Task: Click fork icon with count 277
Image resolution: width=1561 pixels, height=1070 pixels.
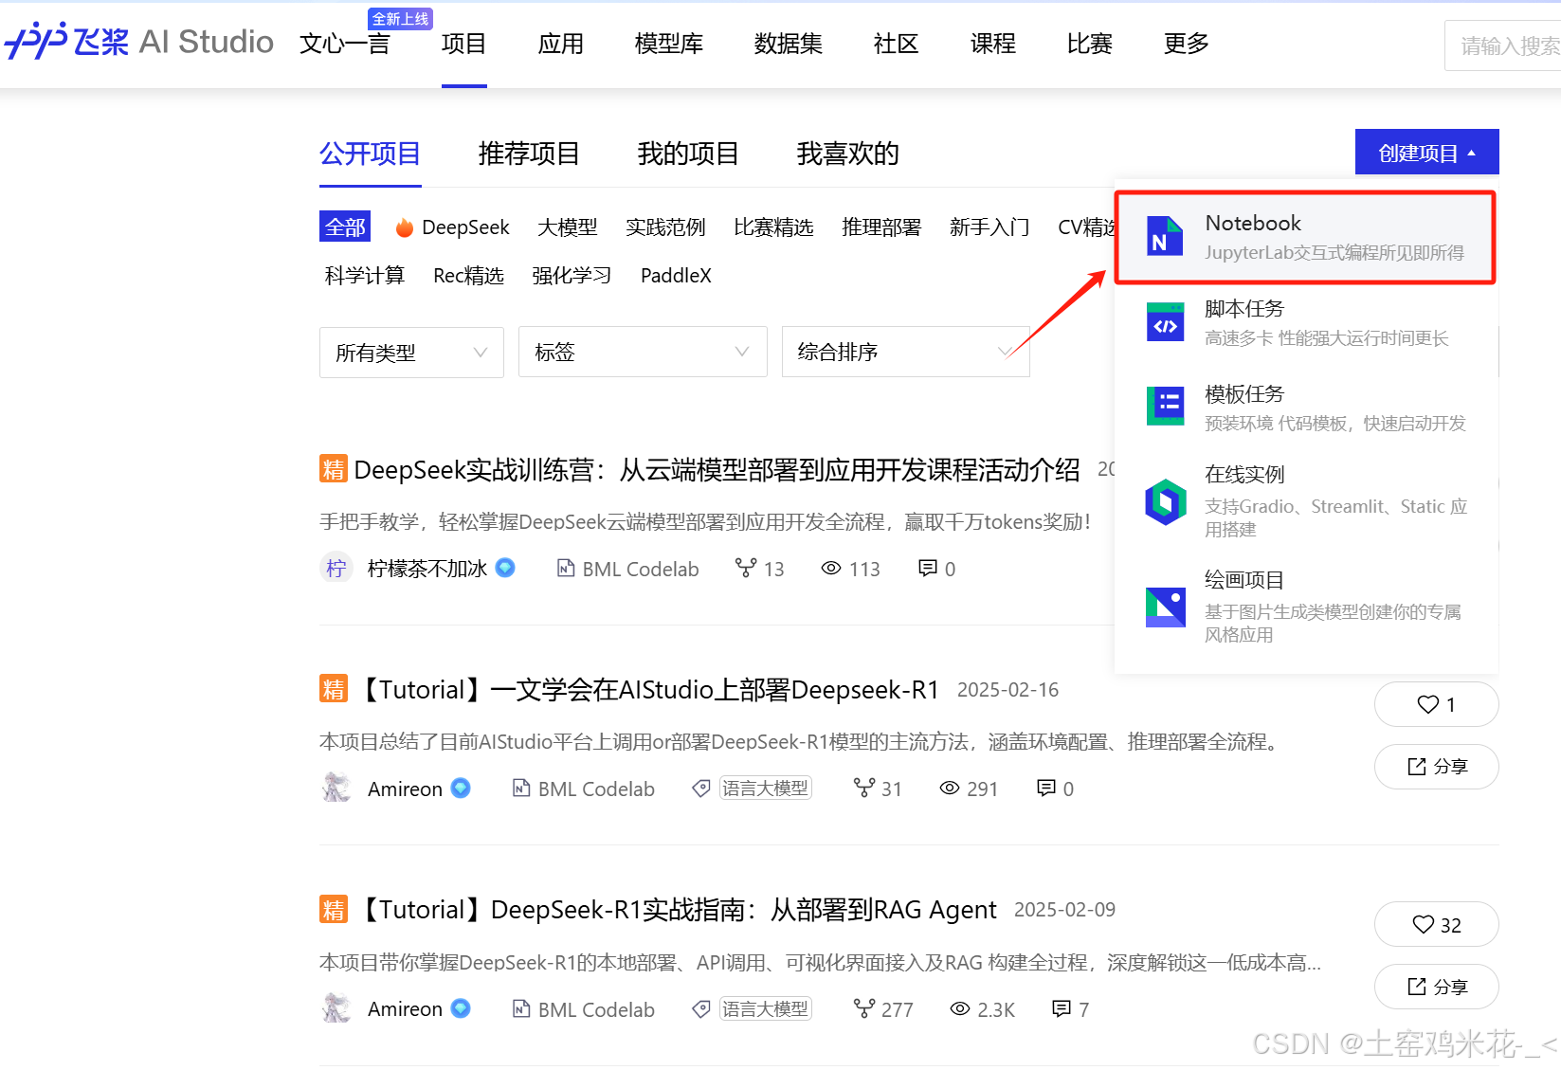Action: click(x=863, y=1008)
